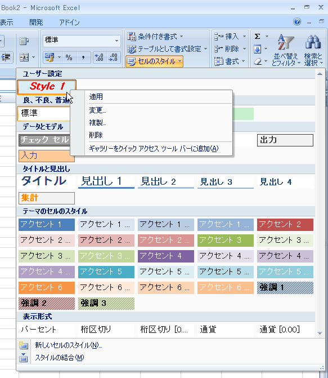This screenshot has width=328, height=378.
Task: Click the wrap text icon
Action: tap(24, 41)
